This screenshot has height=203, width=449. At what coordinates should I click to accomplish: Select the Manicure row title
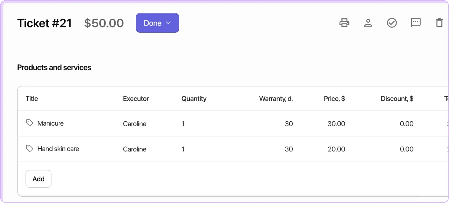(x=50, y=123)
